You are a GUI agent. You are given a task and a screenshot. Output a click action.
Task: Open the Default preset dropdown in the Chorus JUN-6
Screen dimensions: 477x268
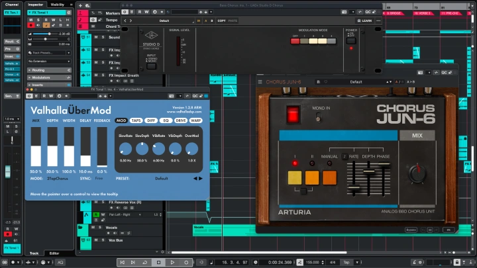(x=356, y=82)
